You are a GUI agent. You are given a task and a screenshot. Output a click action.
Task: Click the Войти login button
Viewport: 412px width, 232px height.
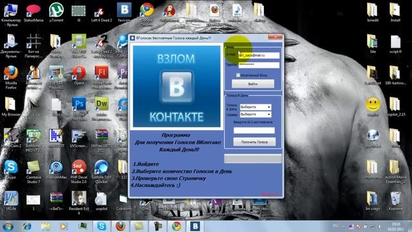pos(253,84)
